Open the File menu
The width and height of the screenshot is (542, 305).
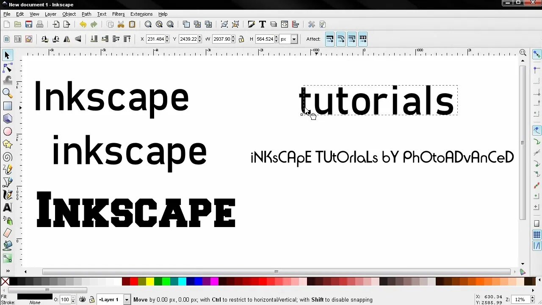(7, 14)
